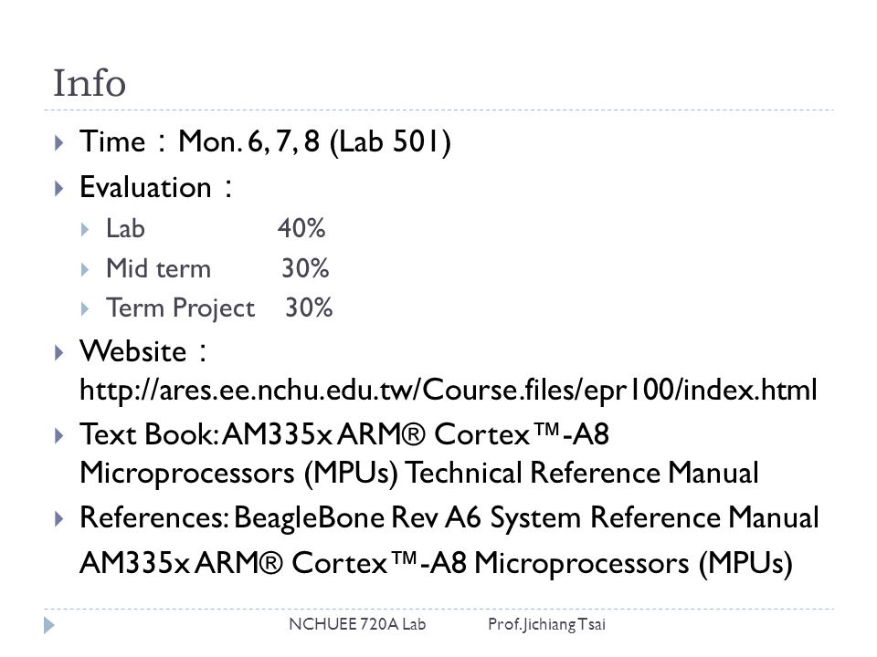Click the bullet arrow beside References
Viewport: 877px width, 657px height.
(59, 519)
